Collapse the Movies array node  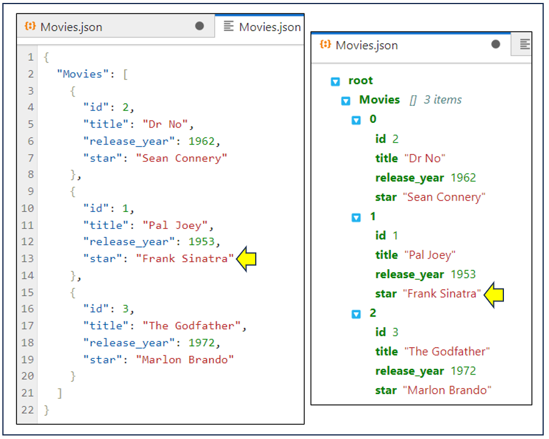pyautogui.click(x=346, y=101)
